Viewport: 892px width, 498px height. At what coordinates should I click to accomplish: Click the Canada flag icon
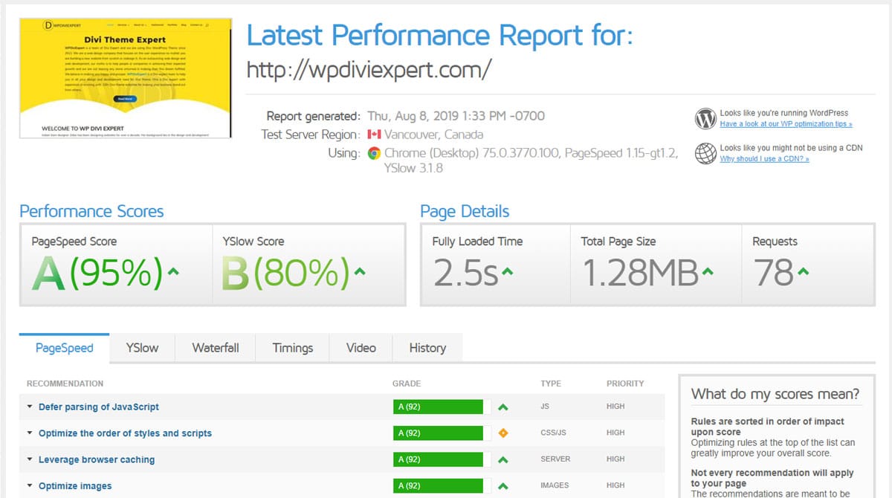click(374, 135)
